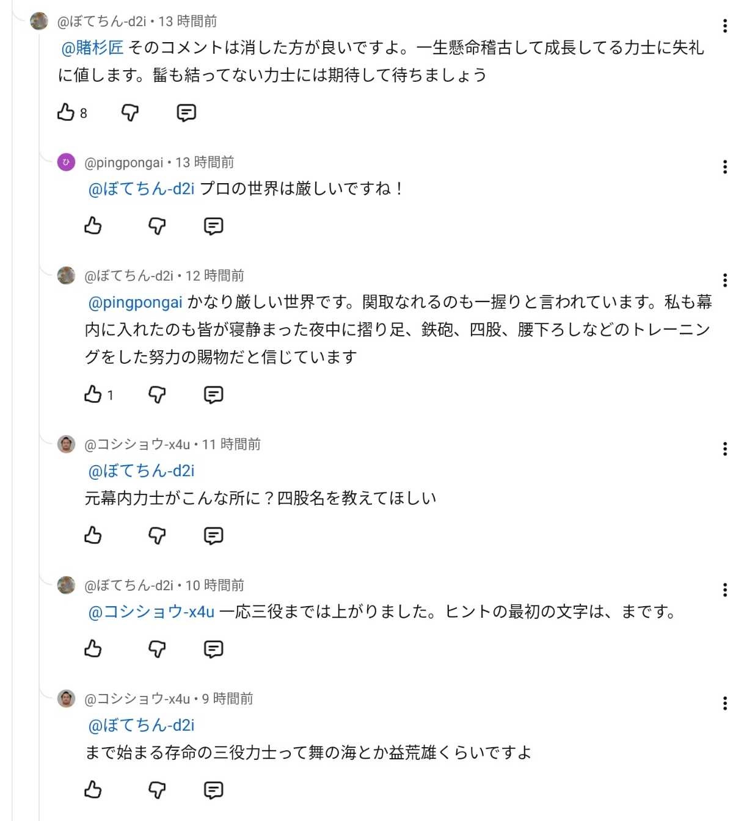Viewport: 733px width, 821px height.
Task: Dislike the comment about プロの世界
Action: coord(157,226)
